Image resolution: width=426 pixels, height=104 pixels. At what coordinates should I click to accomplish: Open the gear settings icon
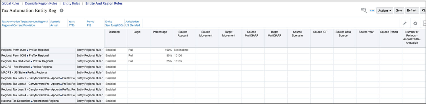click(415, 23)
